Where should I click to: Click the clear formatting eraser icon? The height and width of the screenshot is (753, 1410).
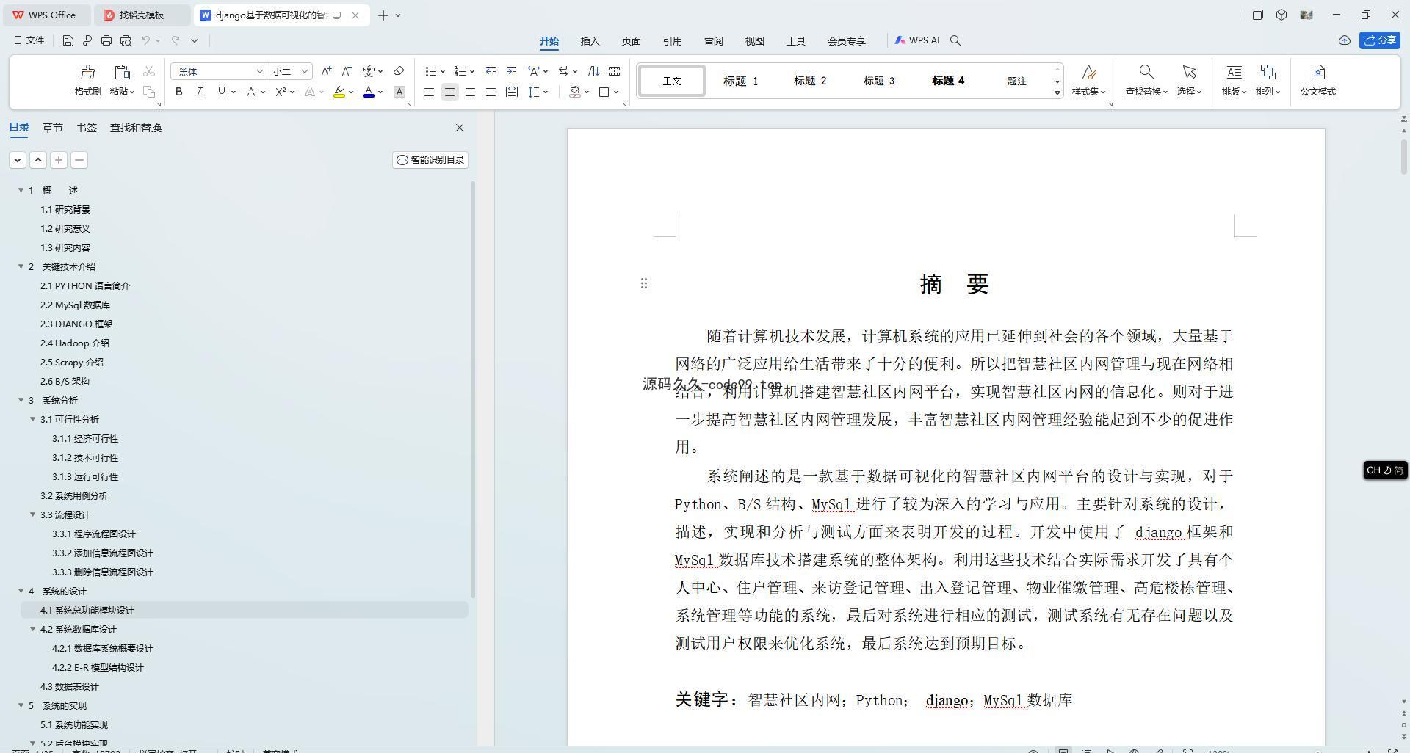click(399, 71)
